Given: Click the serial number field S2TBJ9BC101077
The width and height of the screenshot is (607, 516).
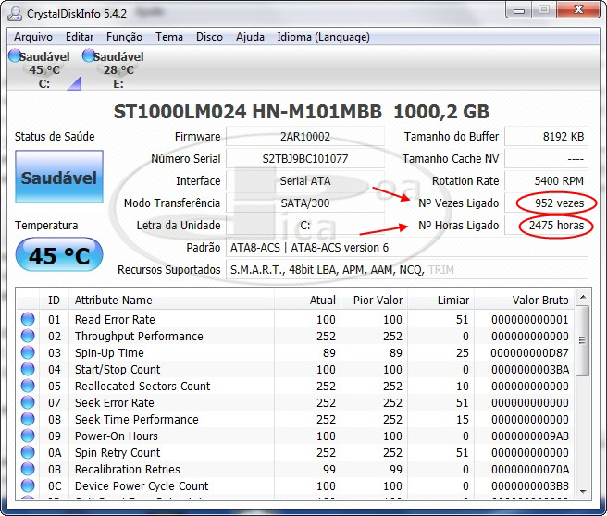Looking at the screenshot, I should pos(305,158).
